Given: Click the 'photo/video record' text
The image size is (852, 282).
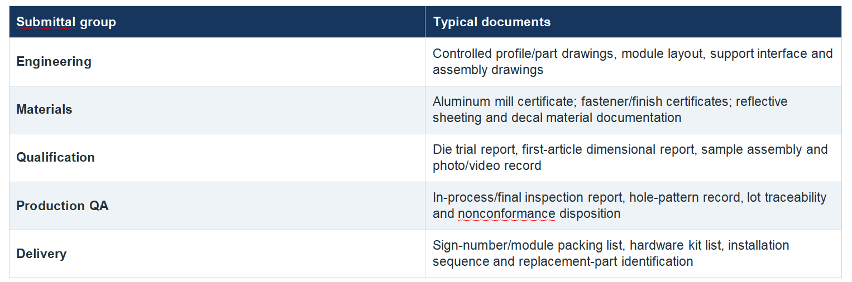Looking at the screenshot, I should pos(487,166).
